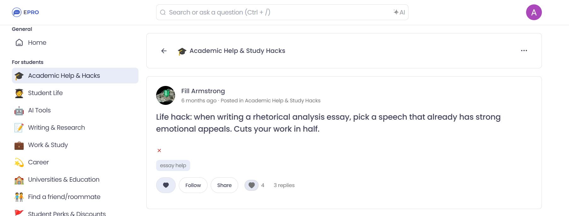Click the back arrow in channel header

pos(164,51)
